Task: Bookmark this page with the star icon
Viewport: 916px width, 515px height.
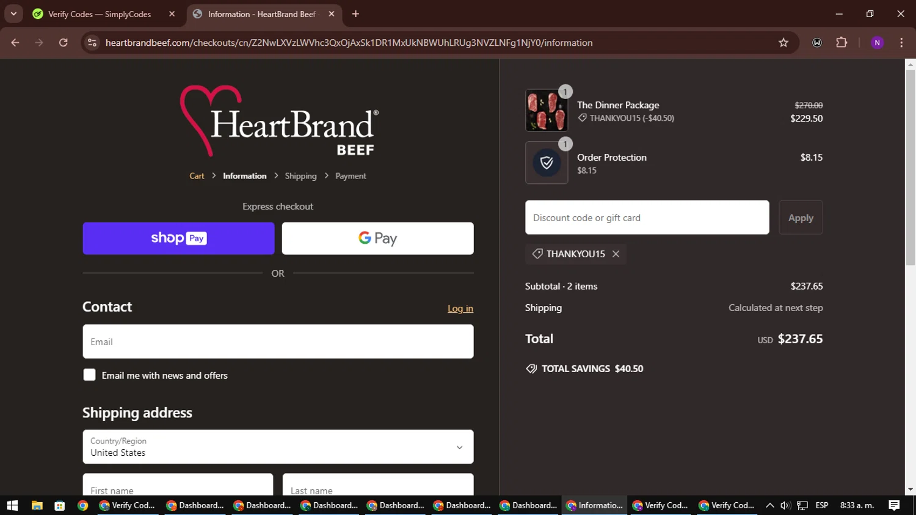Action: [783, 43]
